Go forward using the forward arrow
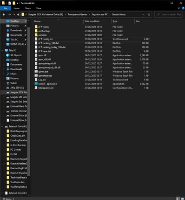 tap(9, 14)
